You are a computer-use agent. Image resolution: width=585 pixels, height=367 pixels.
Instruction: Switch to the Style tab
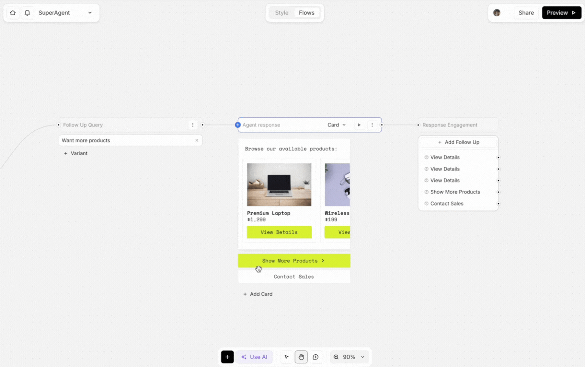[x=281, y=13]
